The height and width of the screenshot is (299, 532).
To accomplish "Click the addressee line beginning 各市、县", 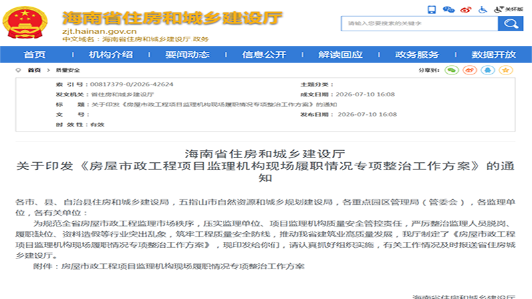I will click(265, 207).
